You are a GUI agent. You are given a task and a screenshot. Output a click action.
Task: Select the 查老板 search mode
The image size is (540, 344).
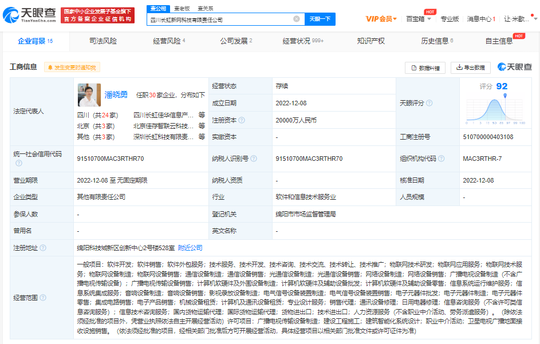(x=182, y=9)
